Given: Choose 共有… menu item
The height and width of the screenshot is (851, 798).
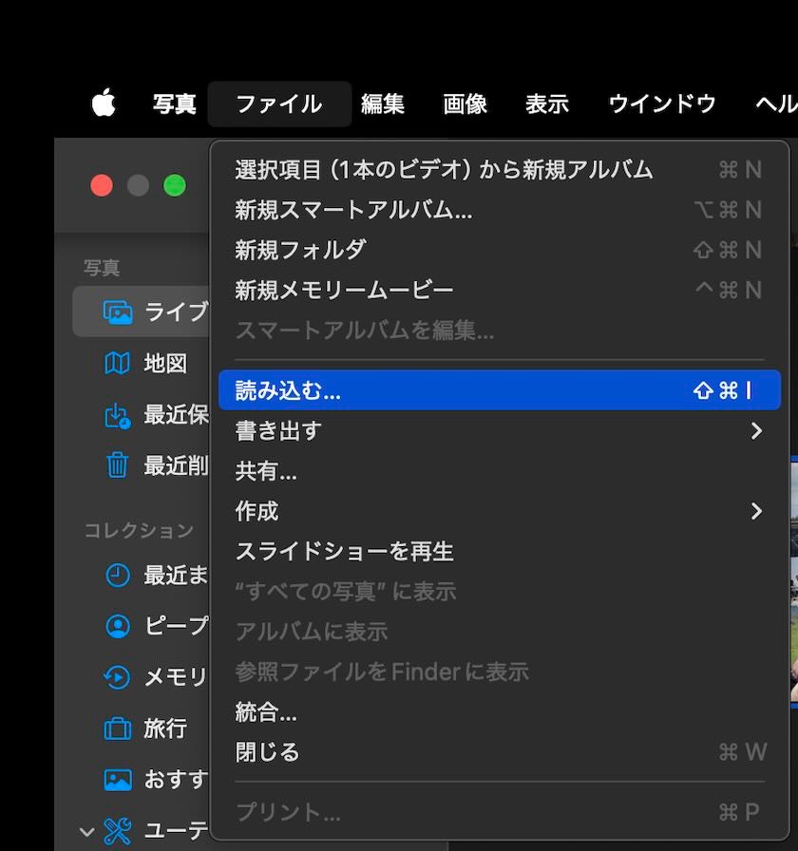Looking at the screenshot, I should tap(500, 471).
